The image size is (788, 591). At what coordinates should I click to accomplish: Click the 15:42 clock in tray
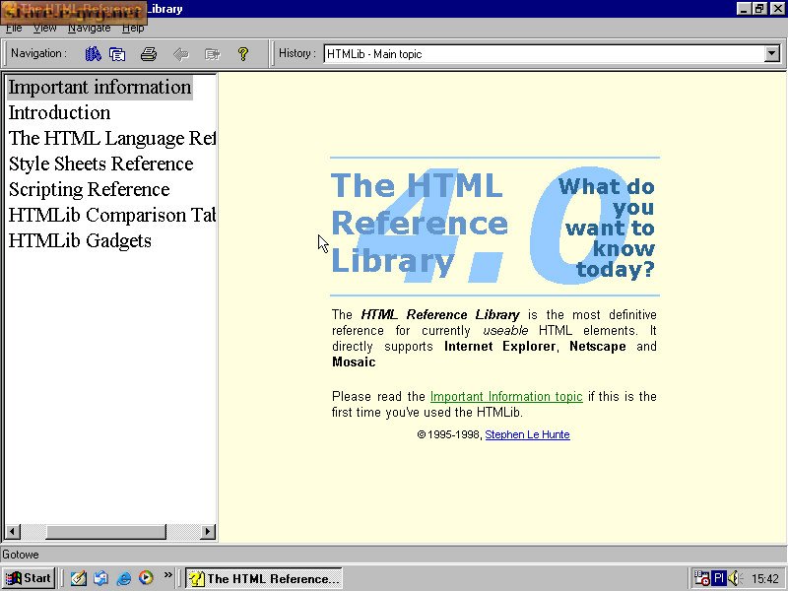(765, 579)
